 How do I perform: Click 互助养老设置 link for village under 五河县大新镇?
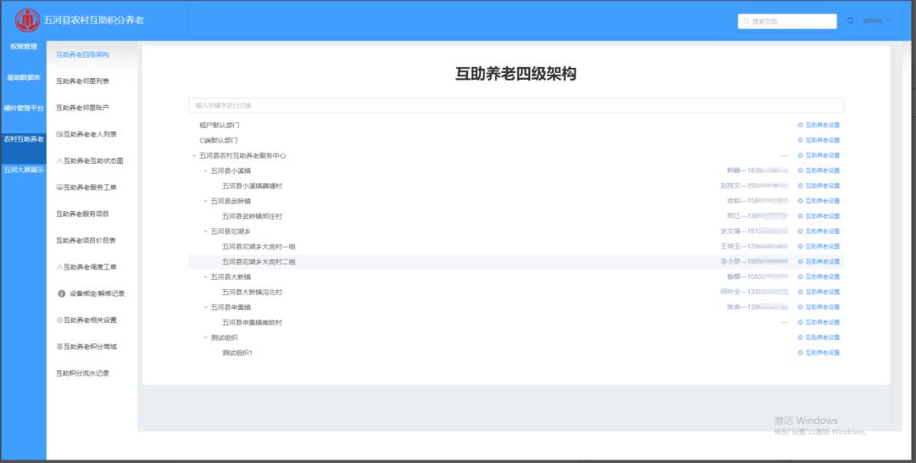click(x=818, y=292)
